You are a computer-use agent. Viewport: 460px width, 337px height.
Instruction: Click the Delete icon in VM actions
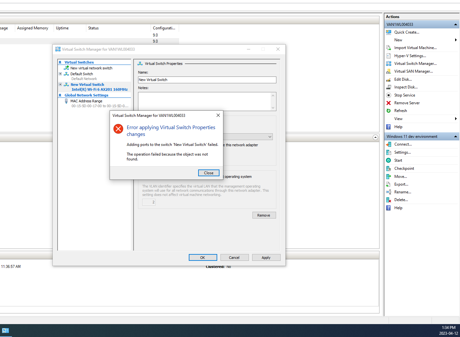pyautogui.click(x=389, y=200)
